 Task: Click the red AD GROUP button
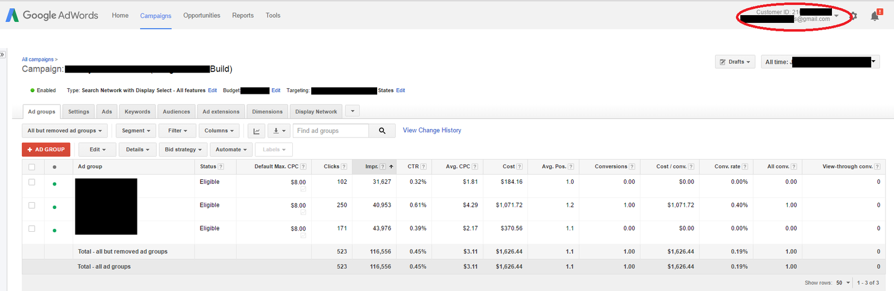tap(46, 150)
